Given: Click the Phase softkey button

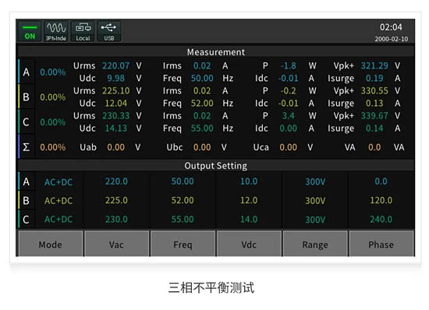Looking at the screenshot, I should [381, 244].
